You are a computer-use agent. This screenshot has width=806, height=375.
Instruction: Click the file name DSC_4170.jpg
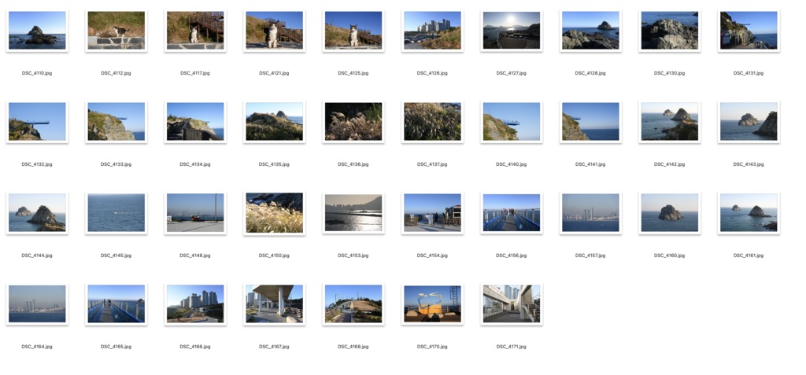(x=432, y=347)
